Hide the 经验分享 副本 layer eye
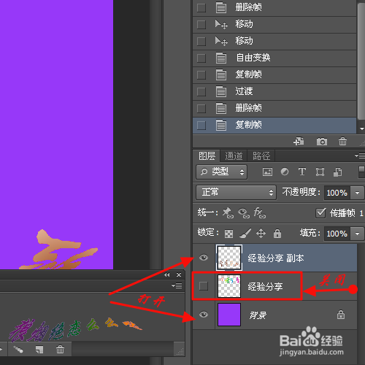365x365 pixels. click(x=204, y=258)
